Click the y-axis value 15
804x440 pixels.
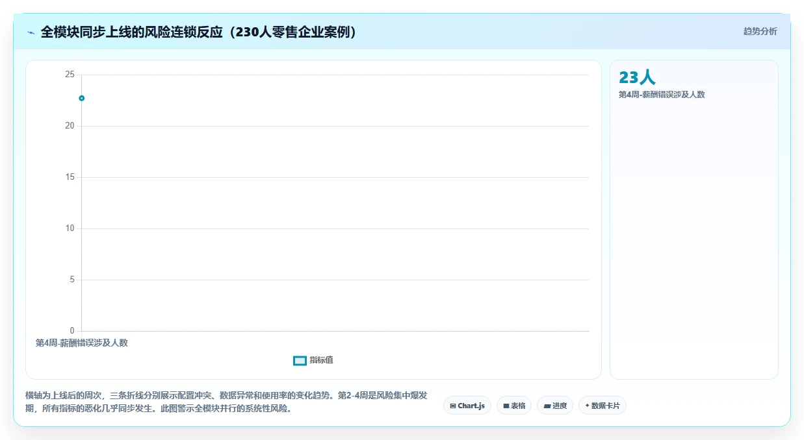[70, 177]
